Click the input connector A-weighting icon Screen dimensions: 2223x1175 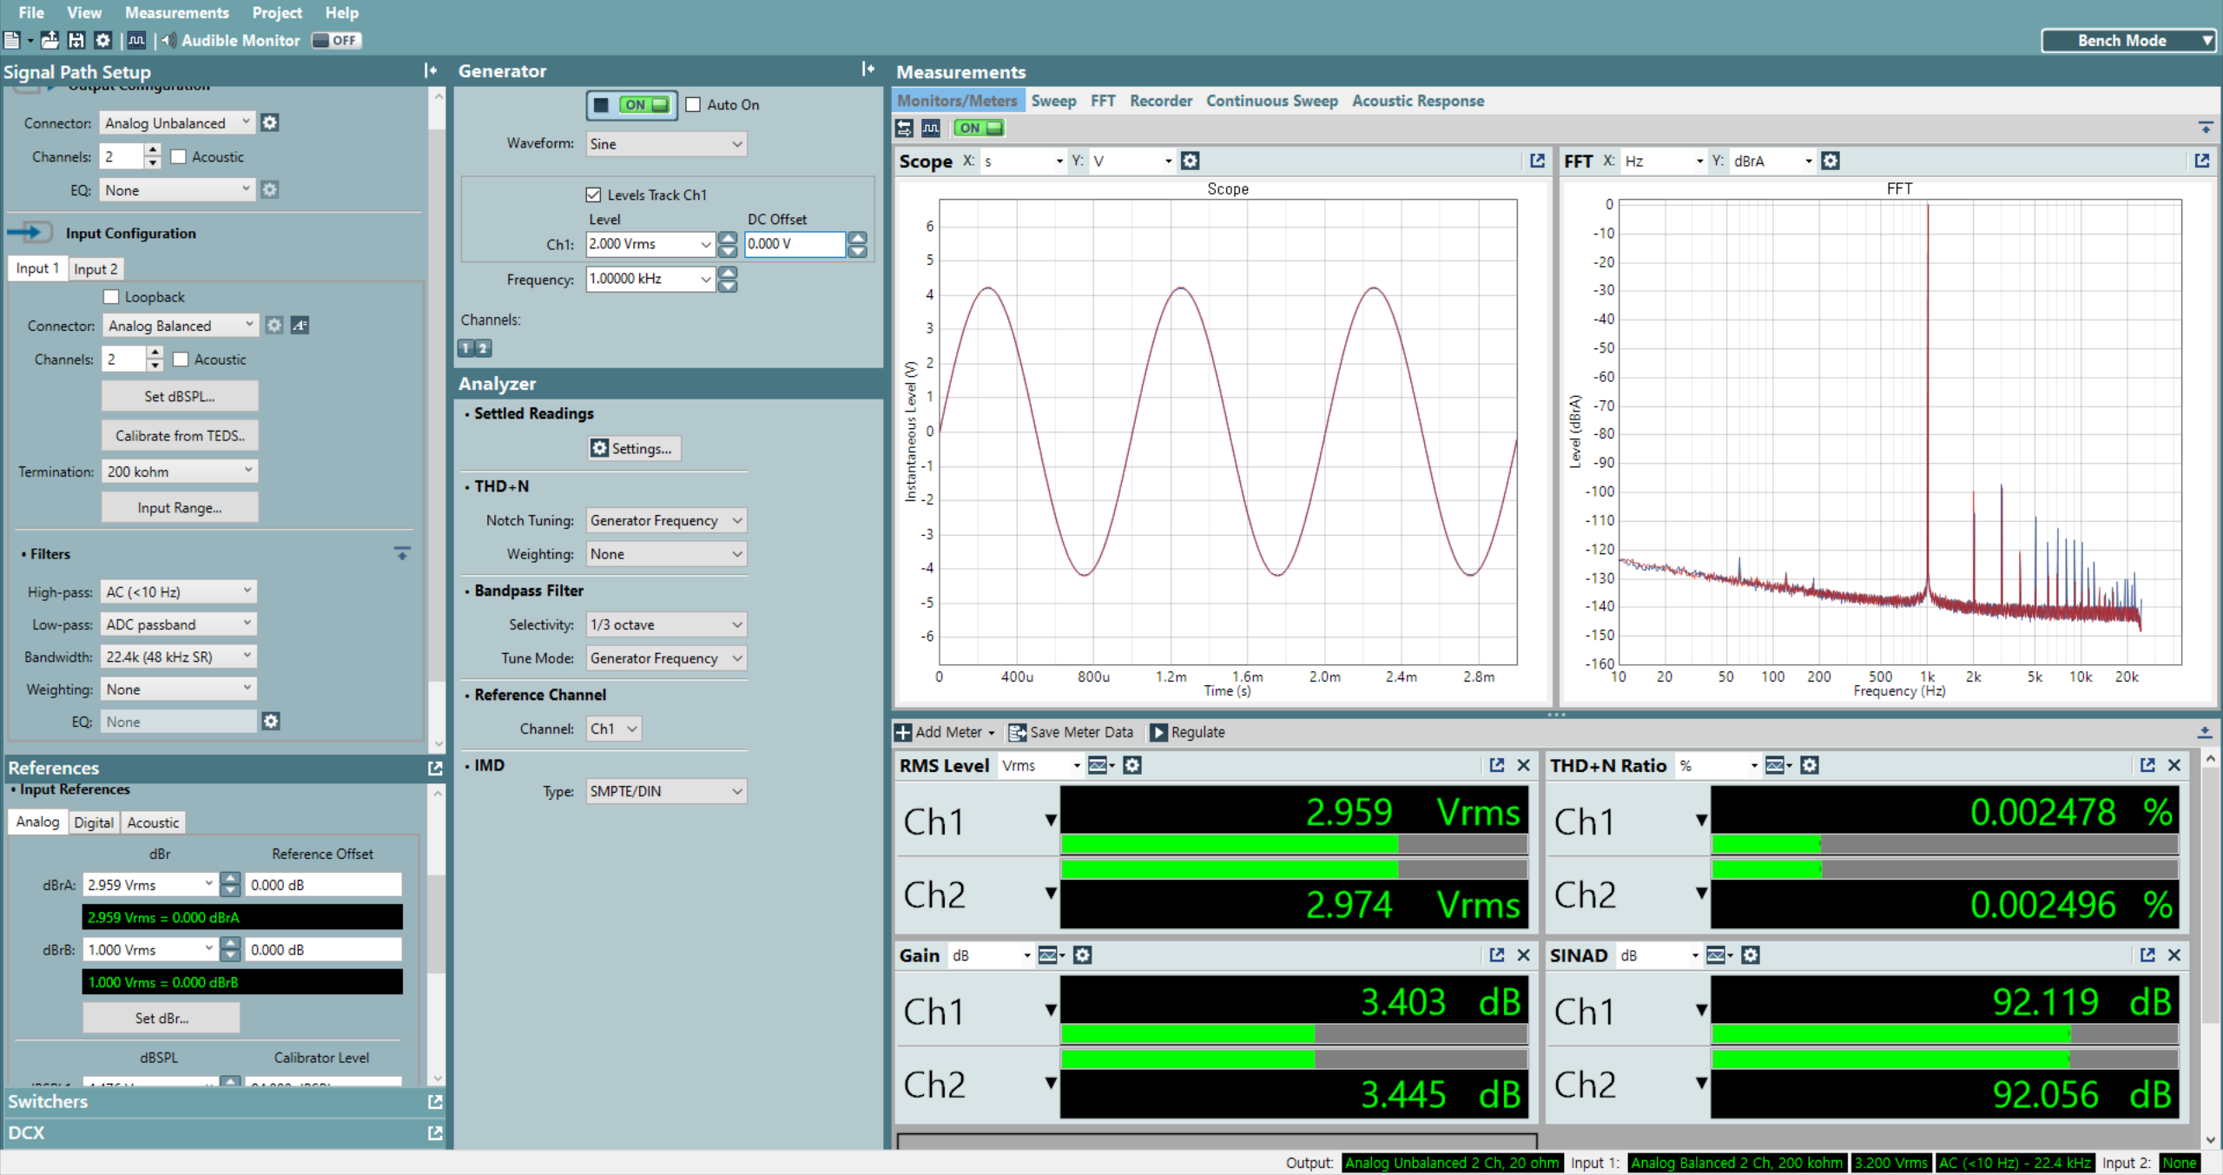point(300,325)
